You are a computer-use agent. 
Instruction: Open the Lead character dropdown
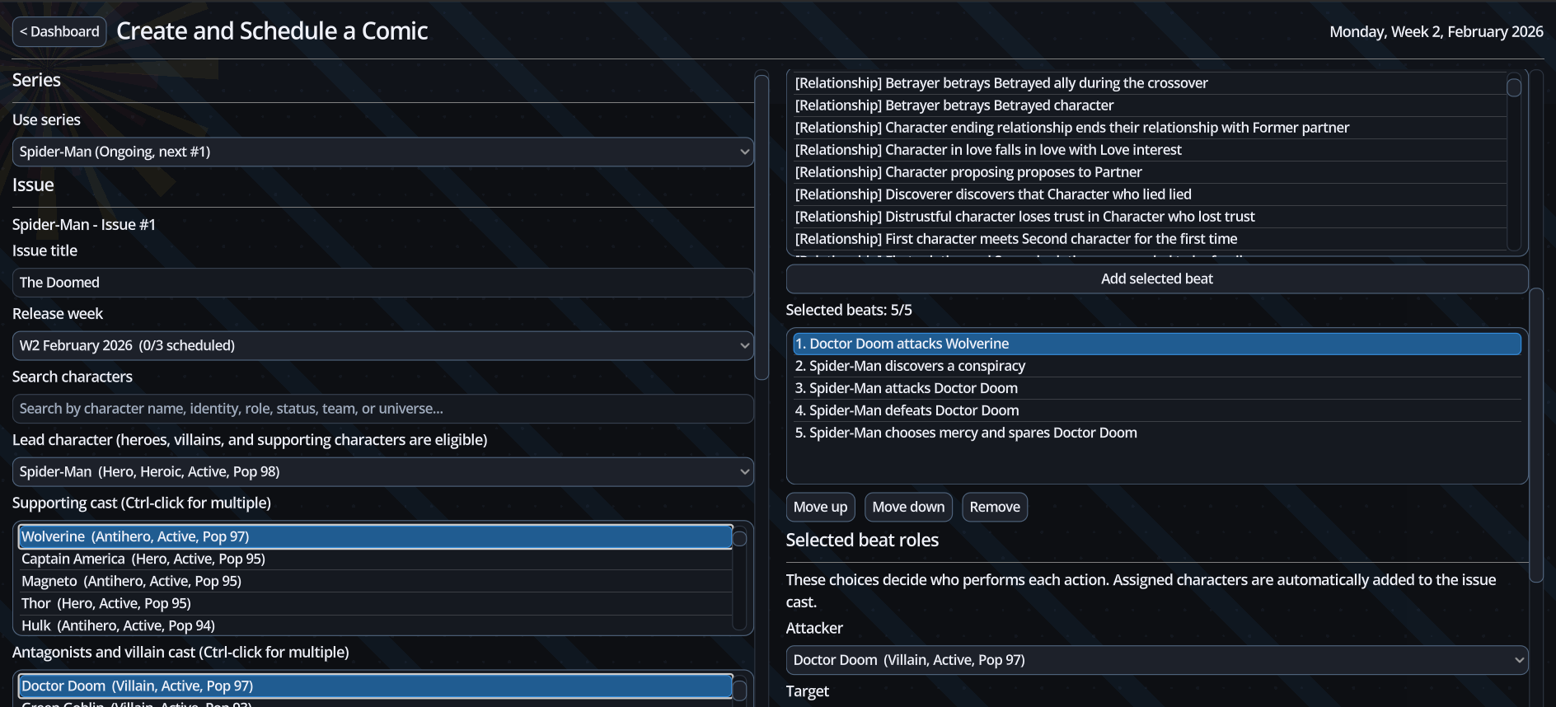[x=382, y=471]
